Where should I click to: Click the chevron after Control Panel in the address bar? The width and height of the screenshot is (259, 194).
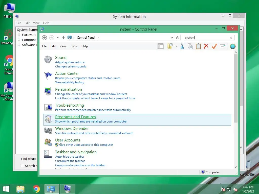click(98, 38)
